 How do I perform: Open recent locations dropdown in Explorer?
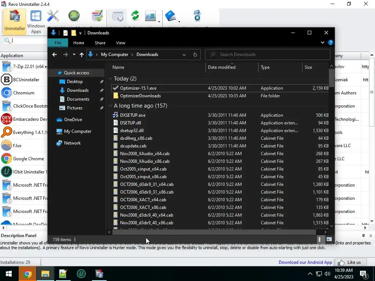click(x=74, y=55)
